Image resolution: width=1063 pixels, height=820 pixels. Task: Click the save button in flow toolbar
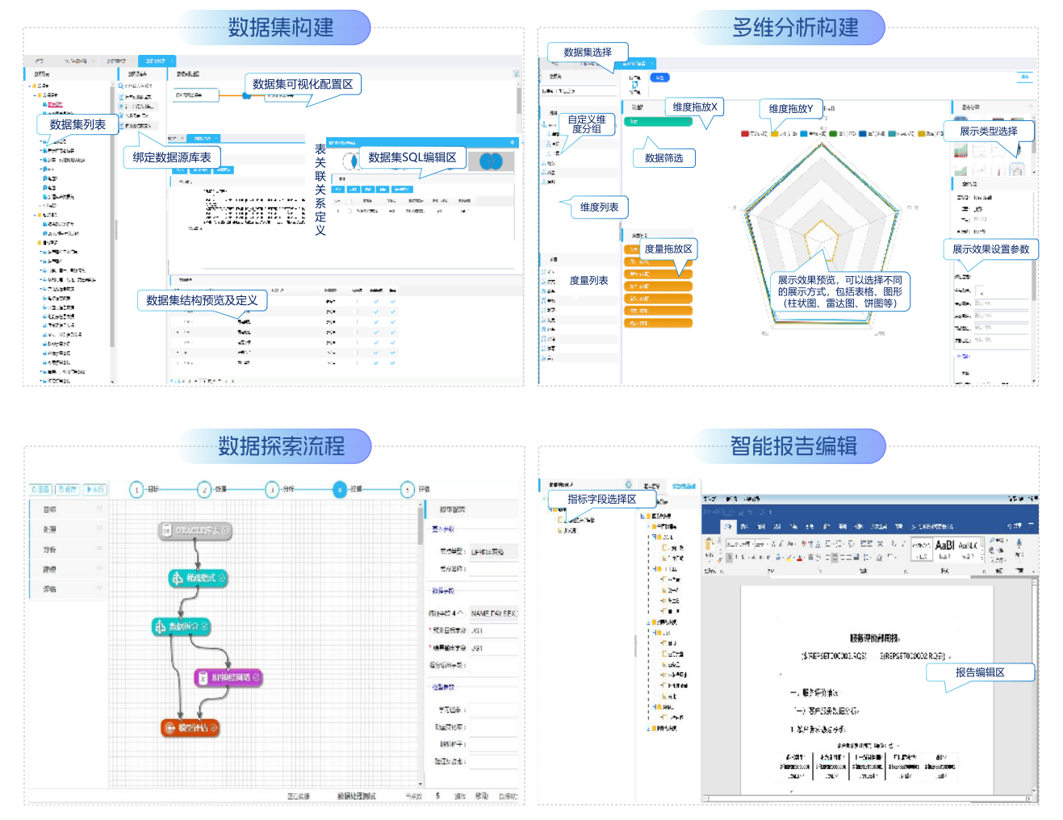click(68, 489)
